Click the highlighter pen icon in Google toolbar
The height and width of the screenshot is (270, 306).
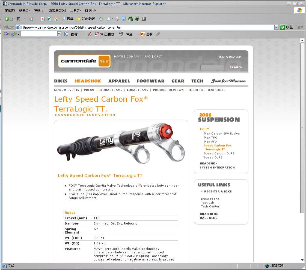point(158,34)
